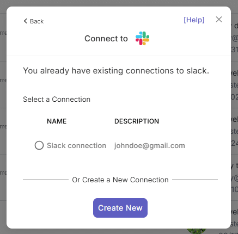Click the green avatar thumbnail behind the dialog
The height and width of the screenshot is (234, 238).
pyautogui.click(x=197, y=231)
